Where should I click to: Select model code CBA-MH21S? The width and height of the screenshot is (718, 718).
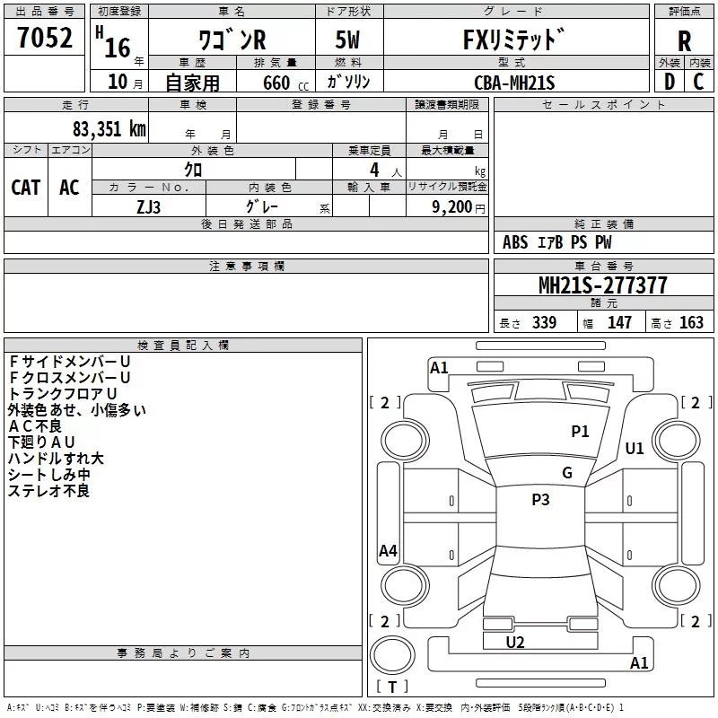tap(514, 83)
